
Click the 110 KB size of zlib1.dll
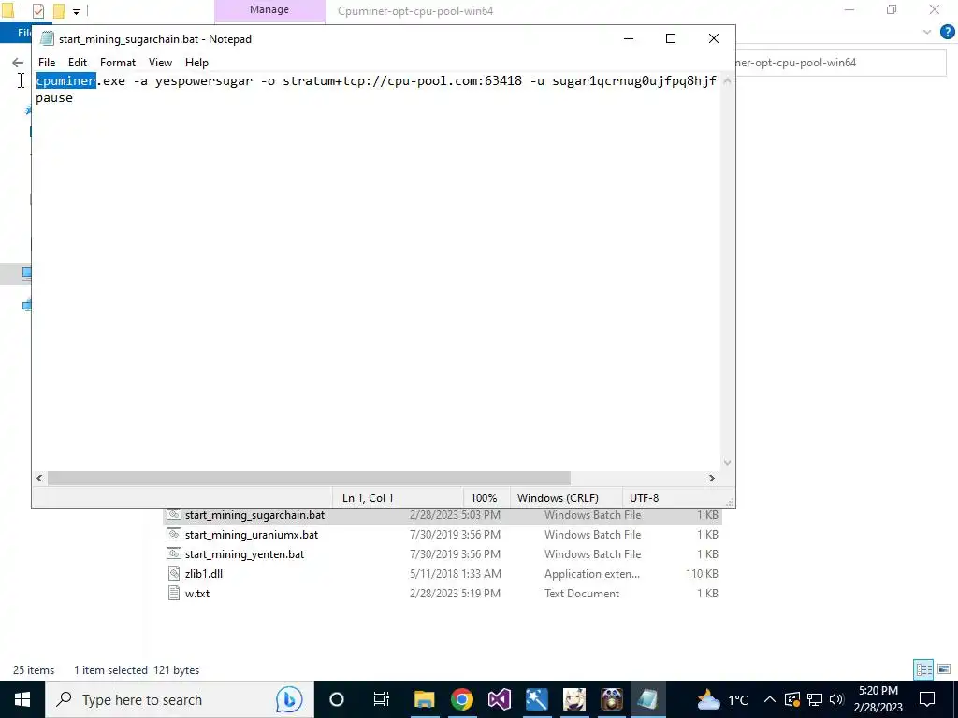pyautogui.click(x=702, y=574)
